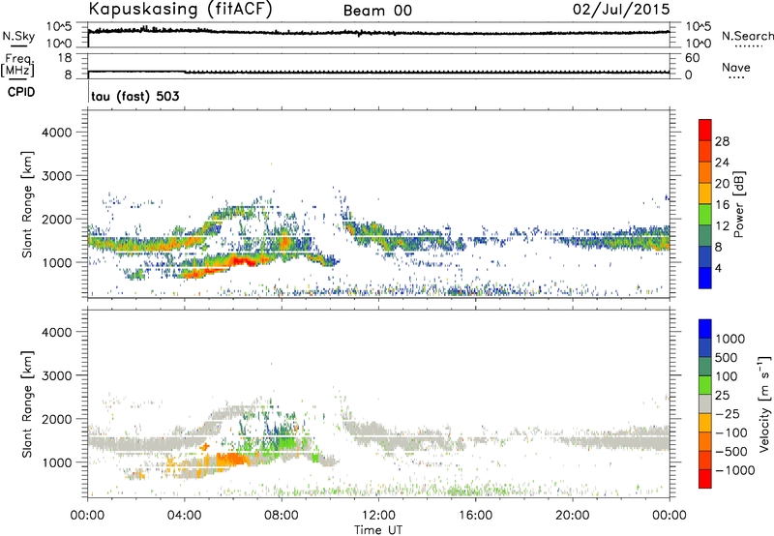774x536 pixels.
Task: Click the "12:00" time tick label
Action: pyautogui.click(x=378, y=516)
